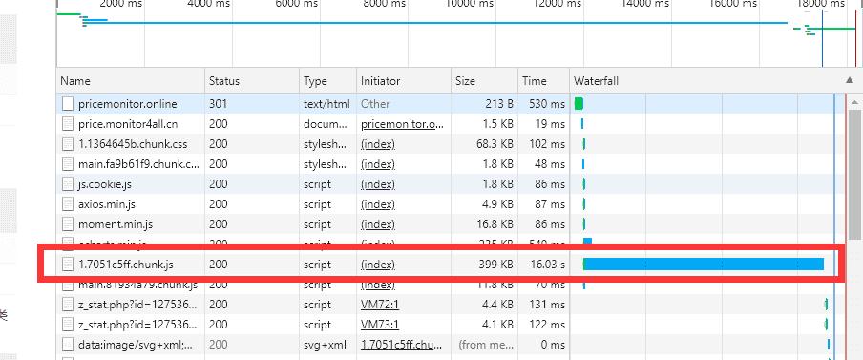This screenshot has width=863, height=360.
Task: Open initiator (index) link for 1.7051c5ff.chunk.js
Action: pyautogui.click(x=378, y=265)
